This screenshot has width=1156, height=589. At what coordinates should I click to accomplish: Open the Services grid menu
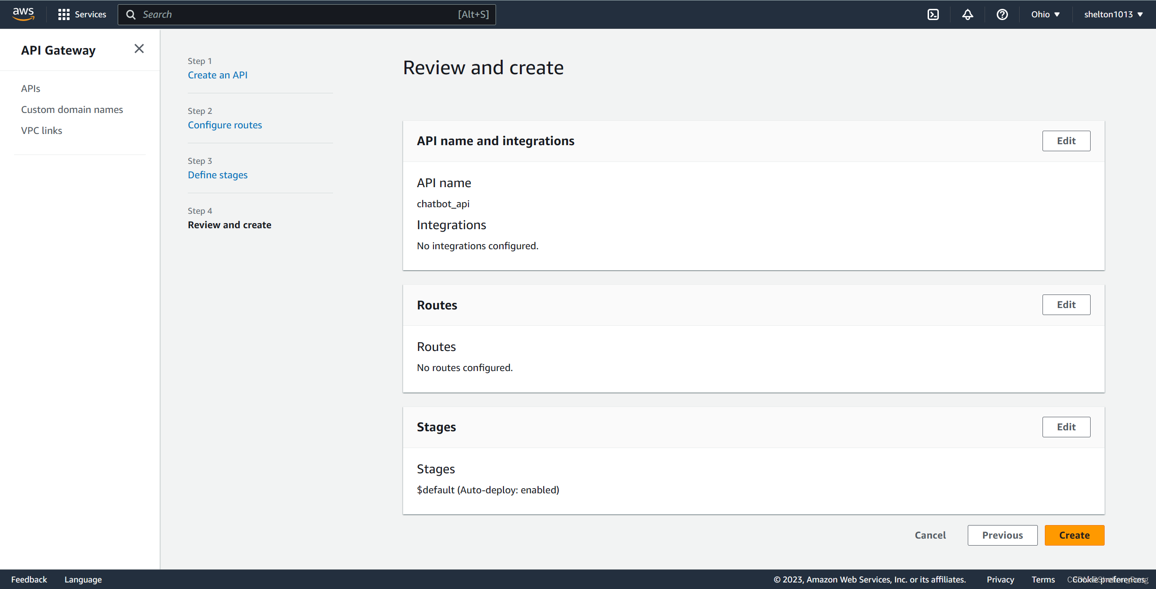point(82,14)
